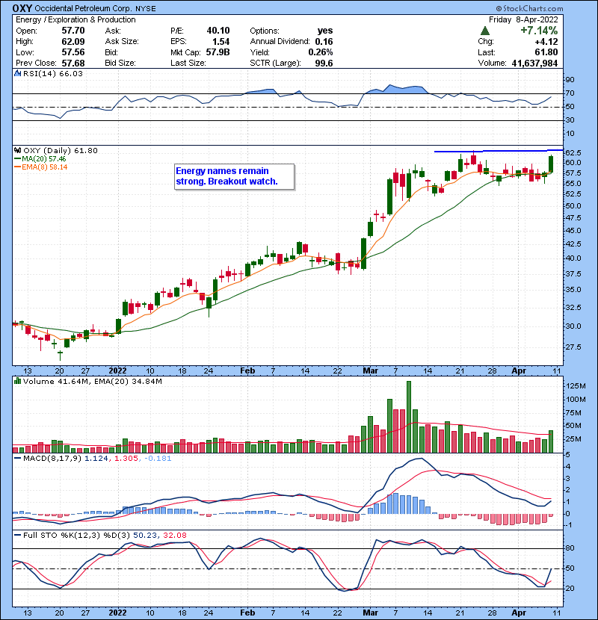Screen dimensions: 598x620
Task: Click the Last 61.80 price value
Action: [x=546, y=52]
